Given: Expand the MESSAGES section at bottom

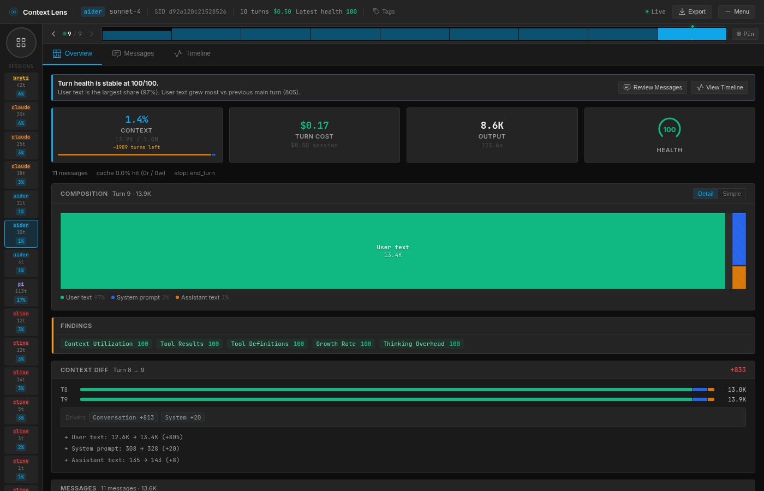Looking at the screenshot, I should pos(78,488).
